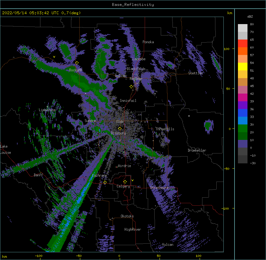
Task: Click the Ponoka city label
Action: click(148, 42)
